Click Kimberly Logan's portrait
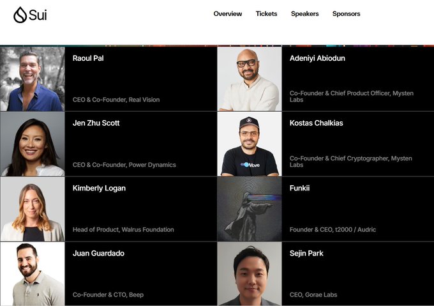The width and height of the screenshot is (434, 306). (33, 209)
